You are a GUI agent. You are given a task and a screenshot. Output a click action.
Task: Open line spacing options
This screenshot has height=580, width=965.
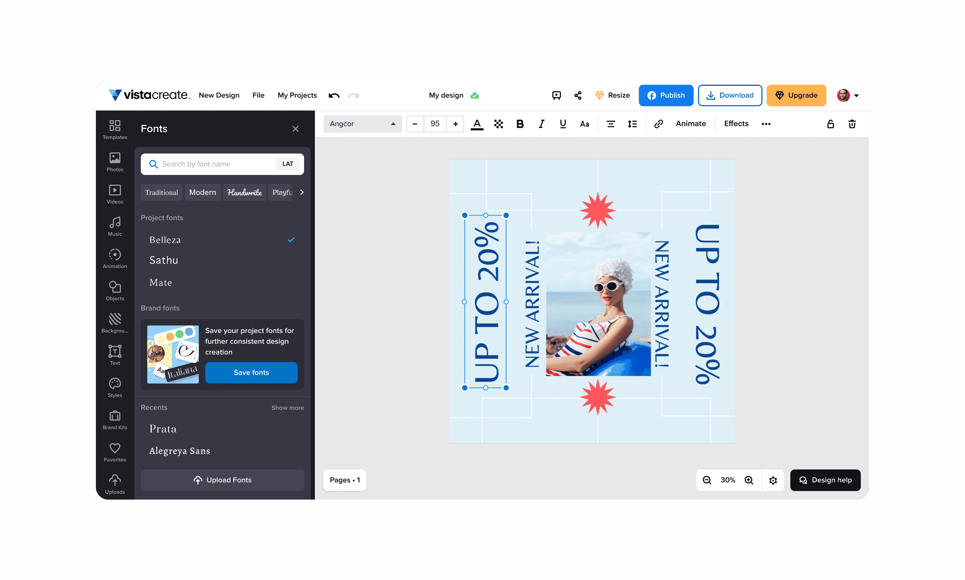pyautogui.click(x=632, y=124)
